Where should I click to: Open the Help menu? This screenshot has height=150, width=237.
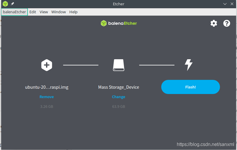[73, 12]
